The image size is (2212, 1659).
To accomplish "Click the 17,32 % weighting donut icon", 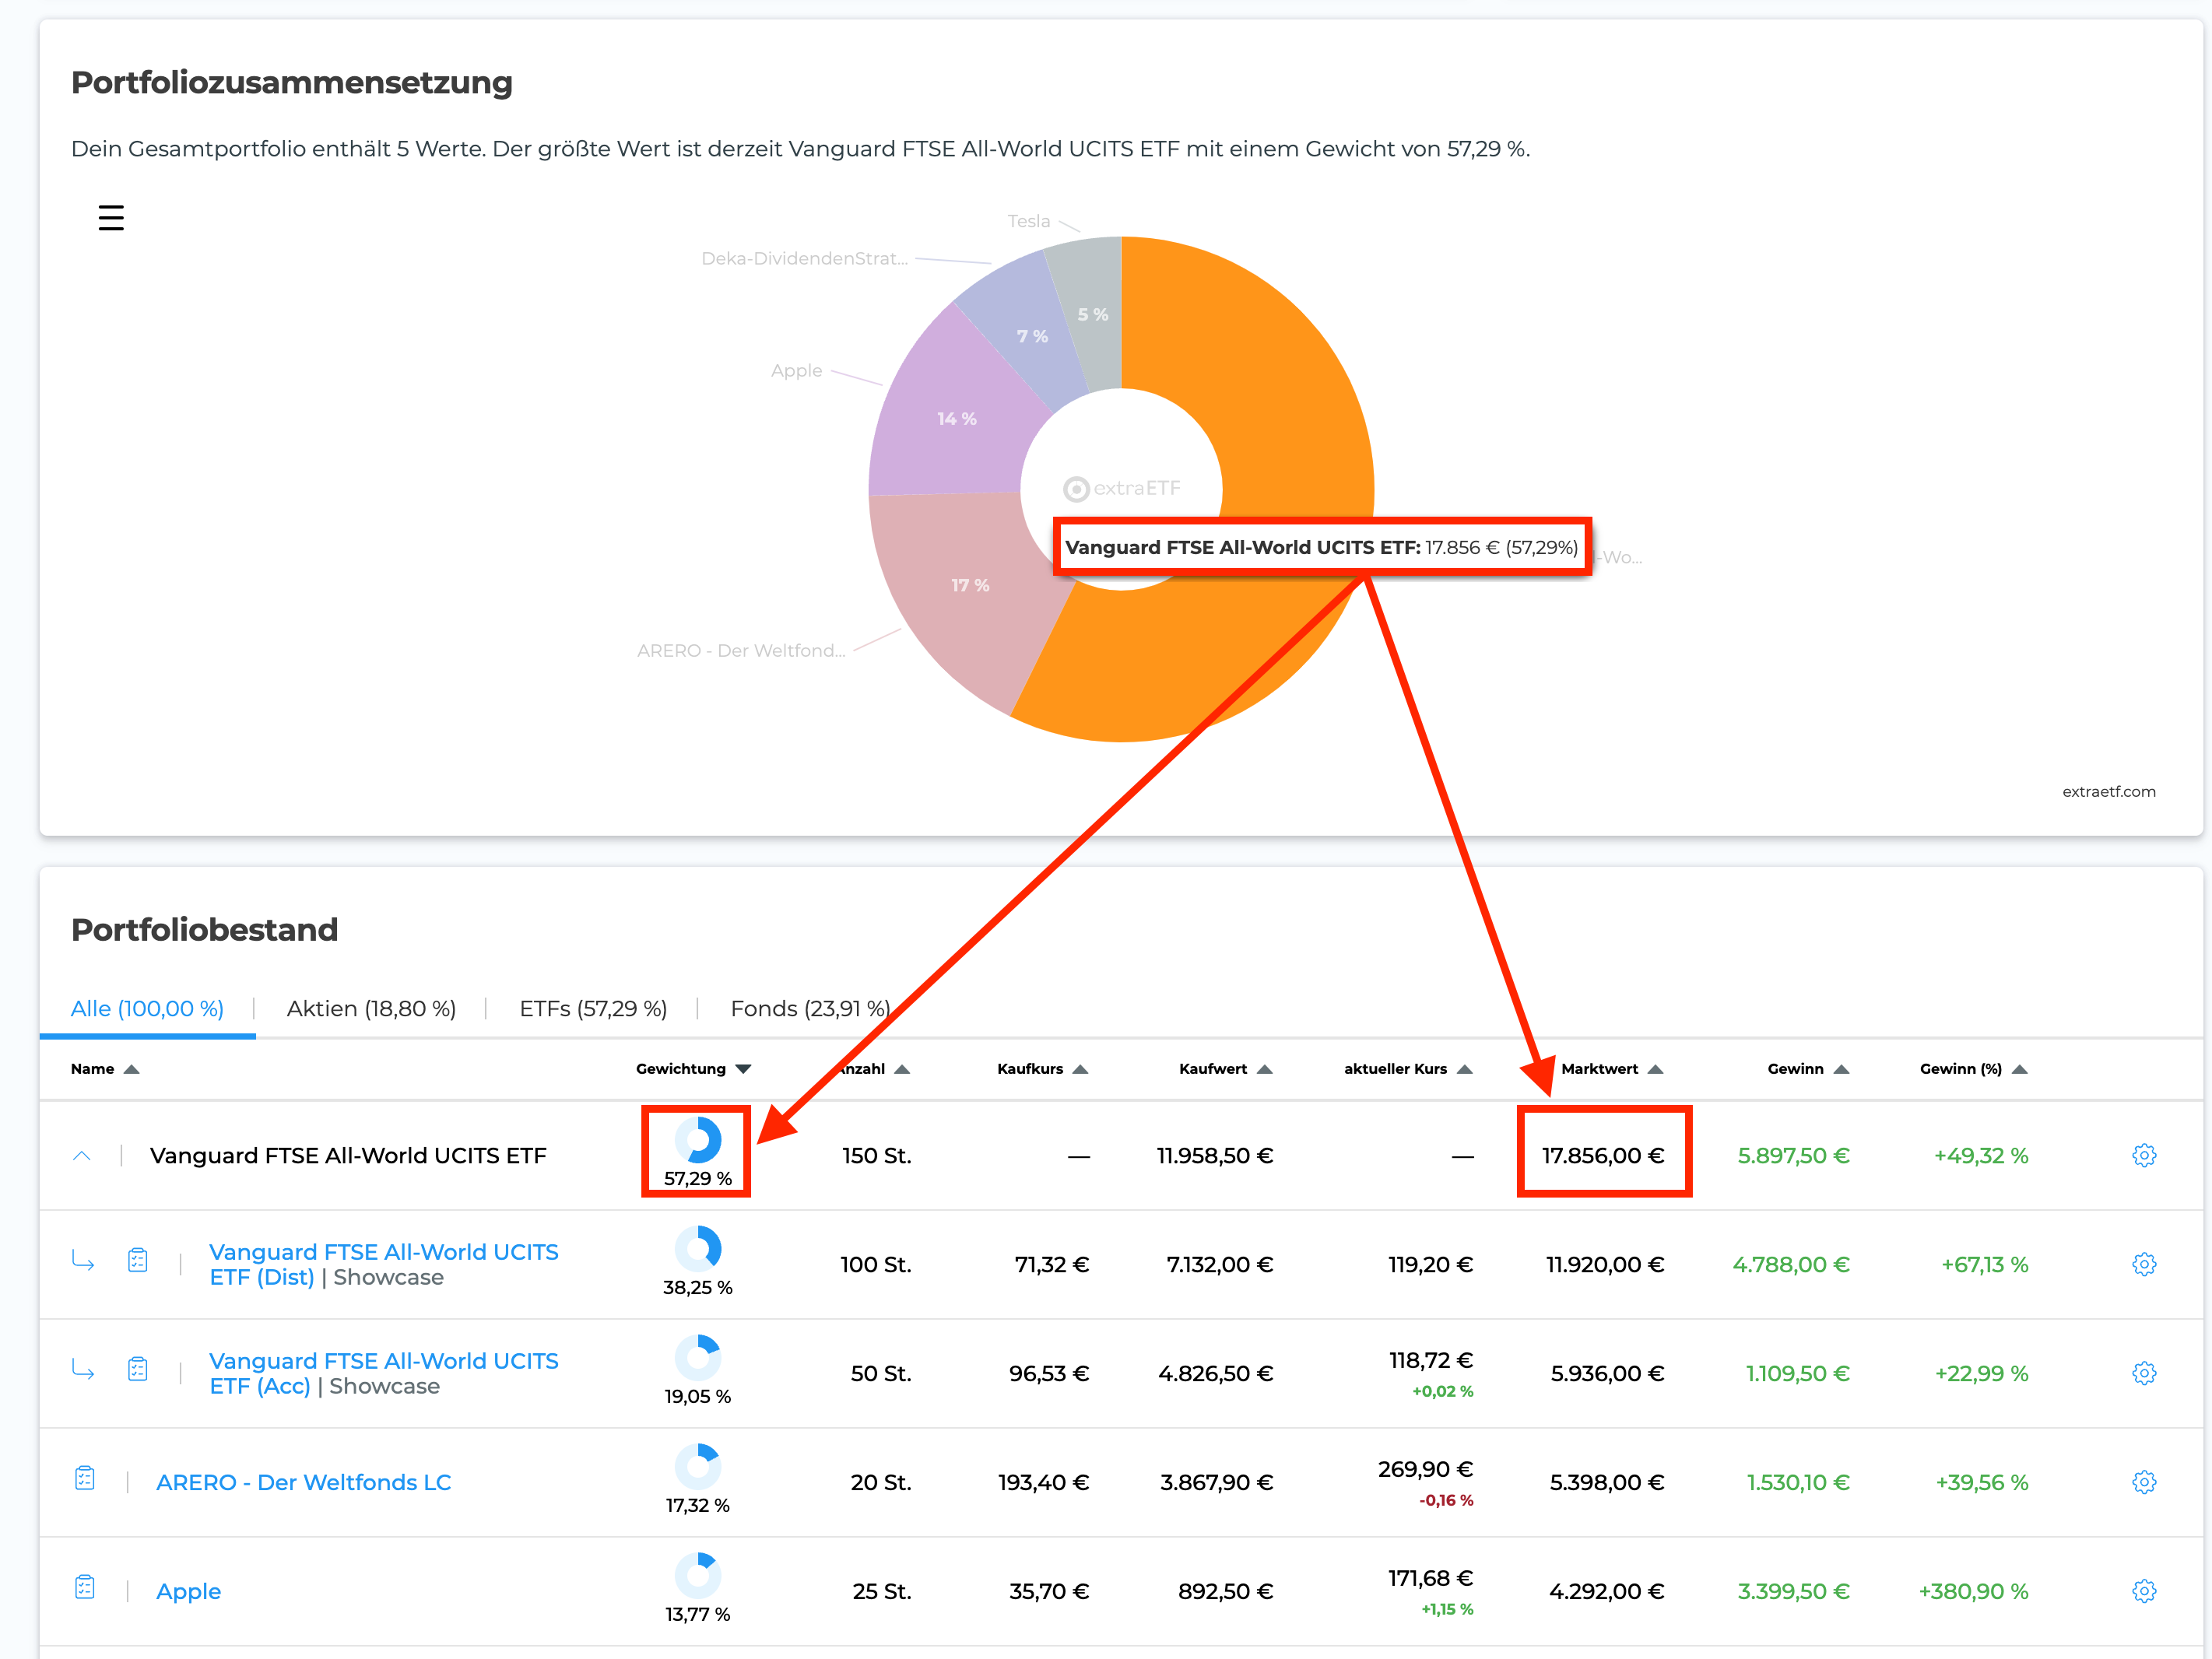I will click(698, 1467).
